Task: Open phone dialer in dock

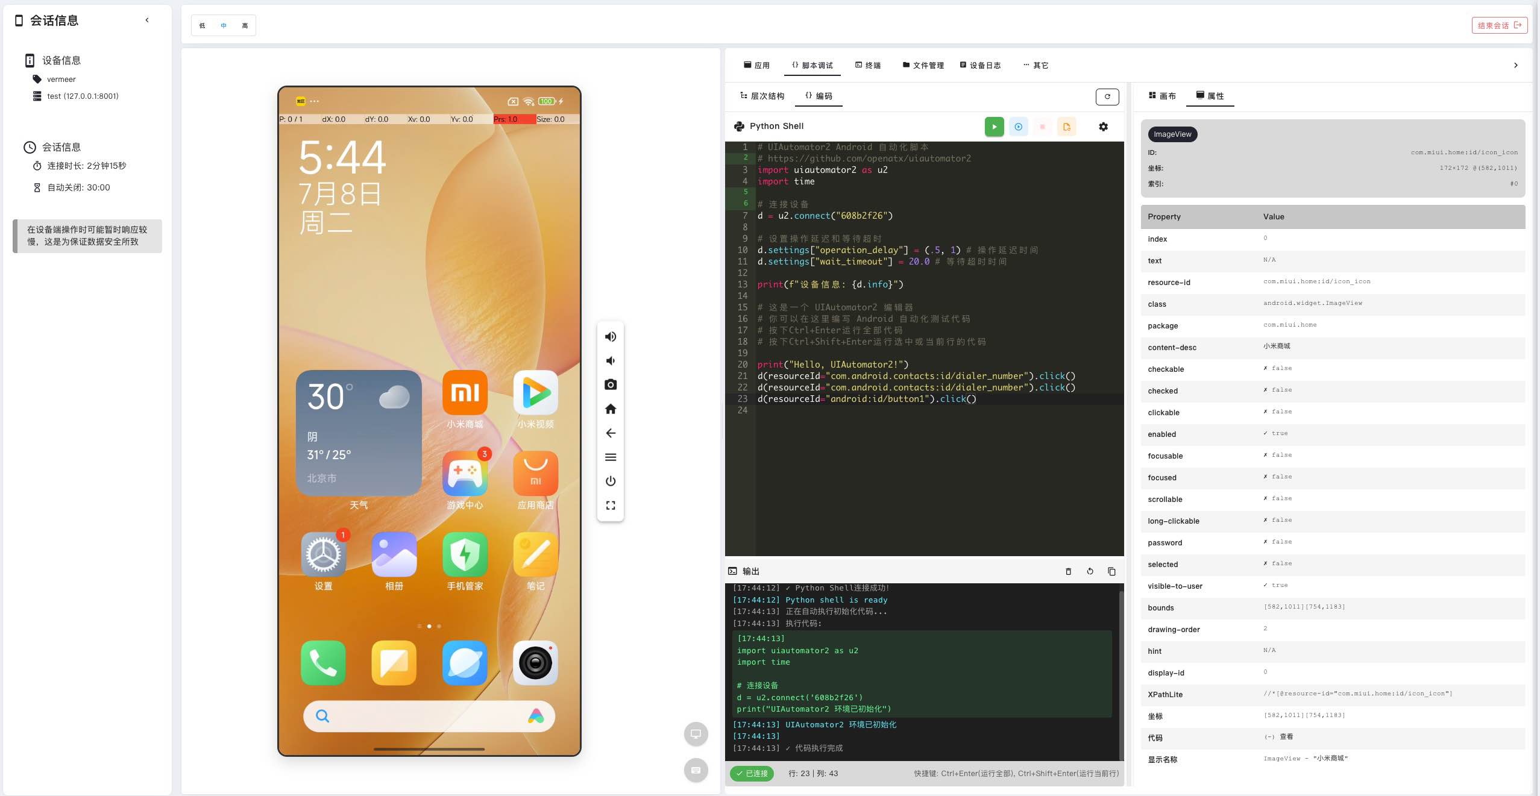Action: pyautogui.click(x=324, y=663)
